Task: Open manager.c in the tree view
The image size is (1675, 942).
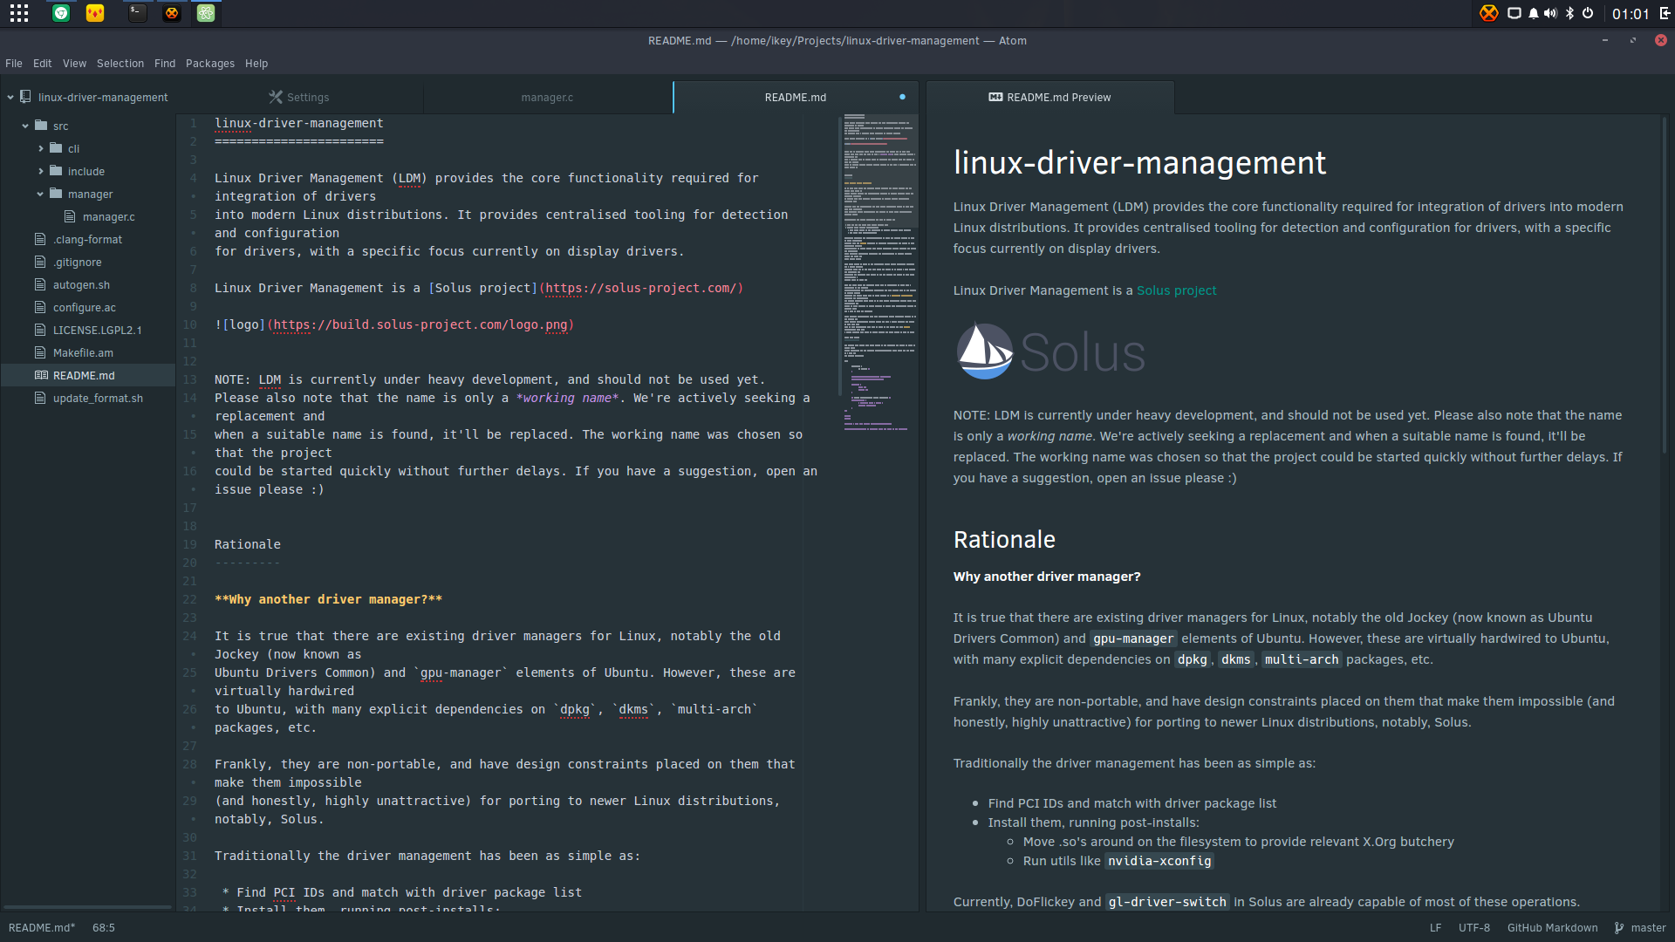Action: pos(109,216)
